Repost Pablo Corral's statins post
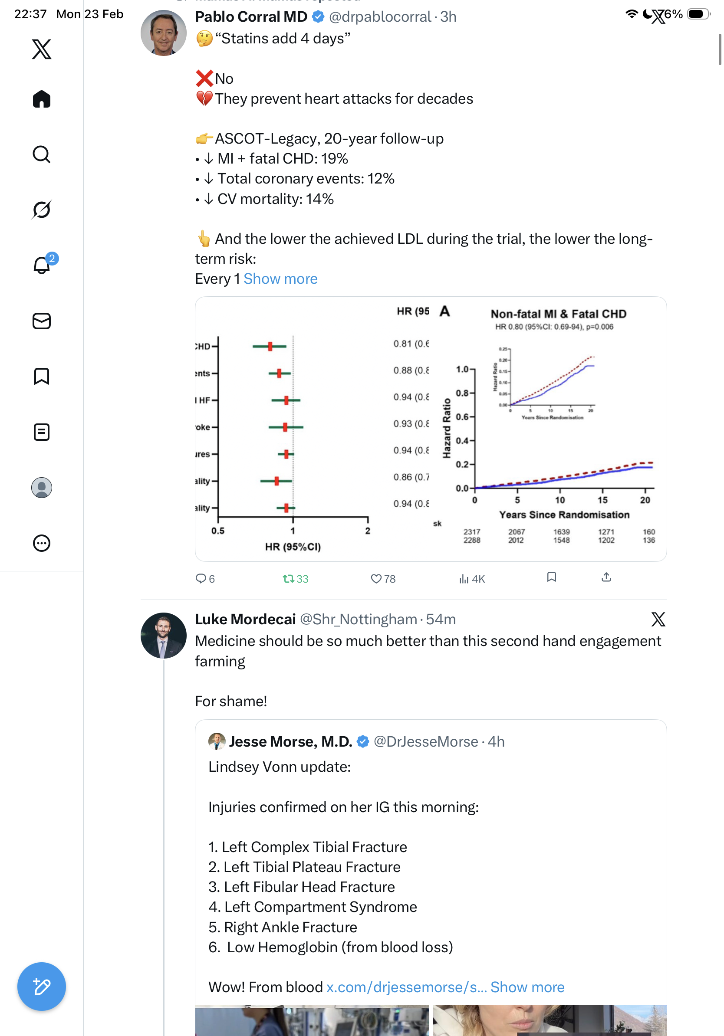Image resolution: width=724 pixels, height=1036 pixels. (x=288, y=578)
